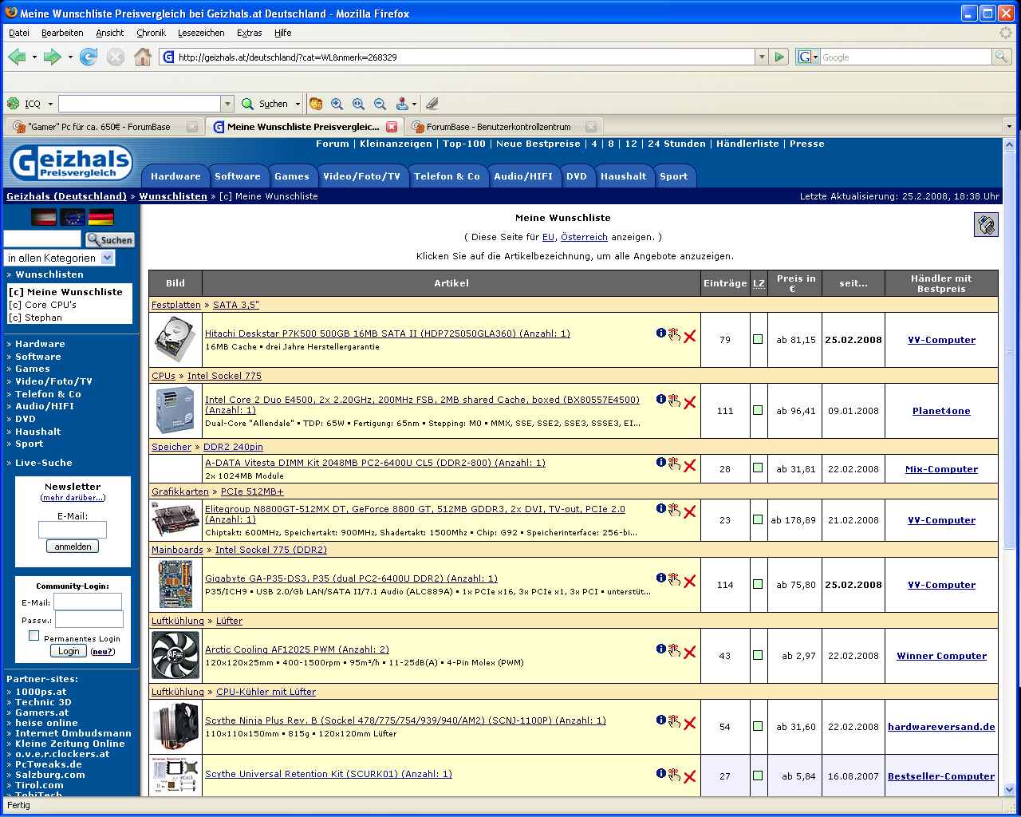The height and width of the screenshot is (817, 1021).
Task: Open the Hardware category tab
Action: tap(175, 176)
